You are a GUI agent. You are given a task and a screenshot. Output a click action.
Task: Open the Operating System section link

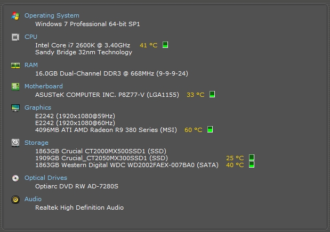(52, 16)
